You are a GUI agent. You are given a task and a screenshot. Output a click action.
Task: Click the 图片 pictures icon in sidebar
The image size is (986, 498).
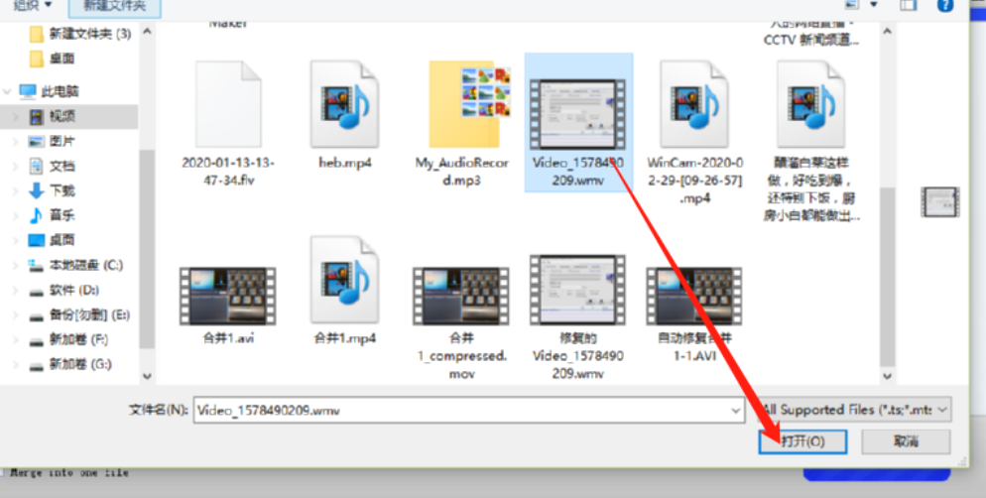[x=37, y=142]
